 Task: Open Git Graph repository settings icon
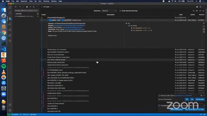(x=197, y=11)
